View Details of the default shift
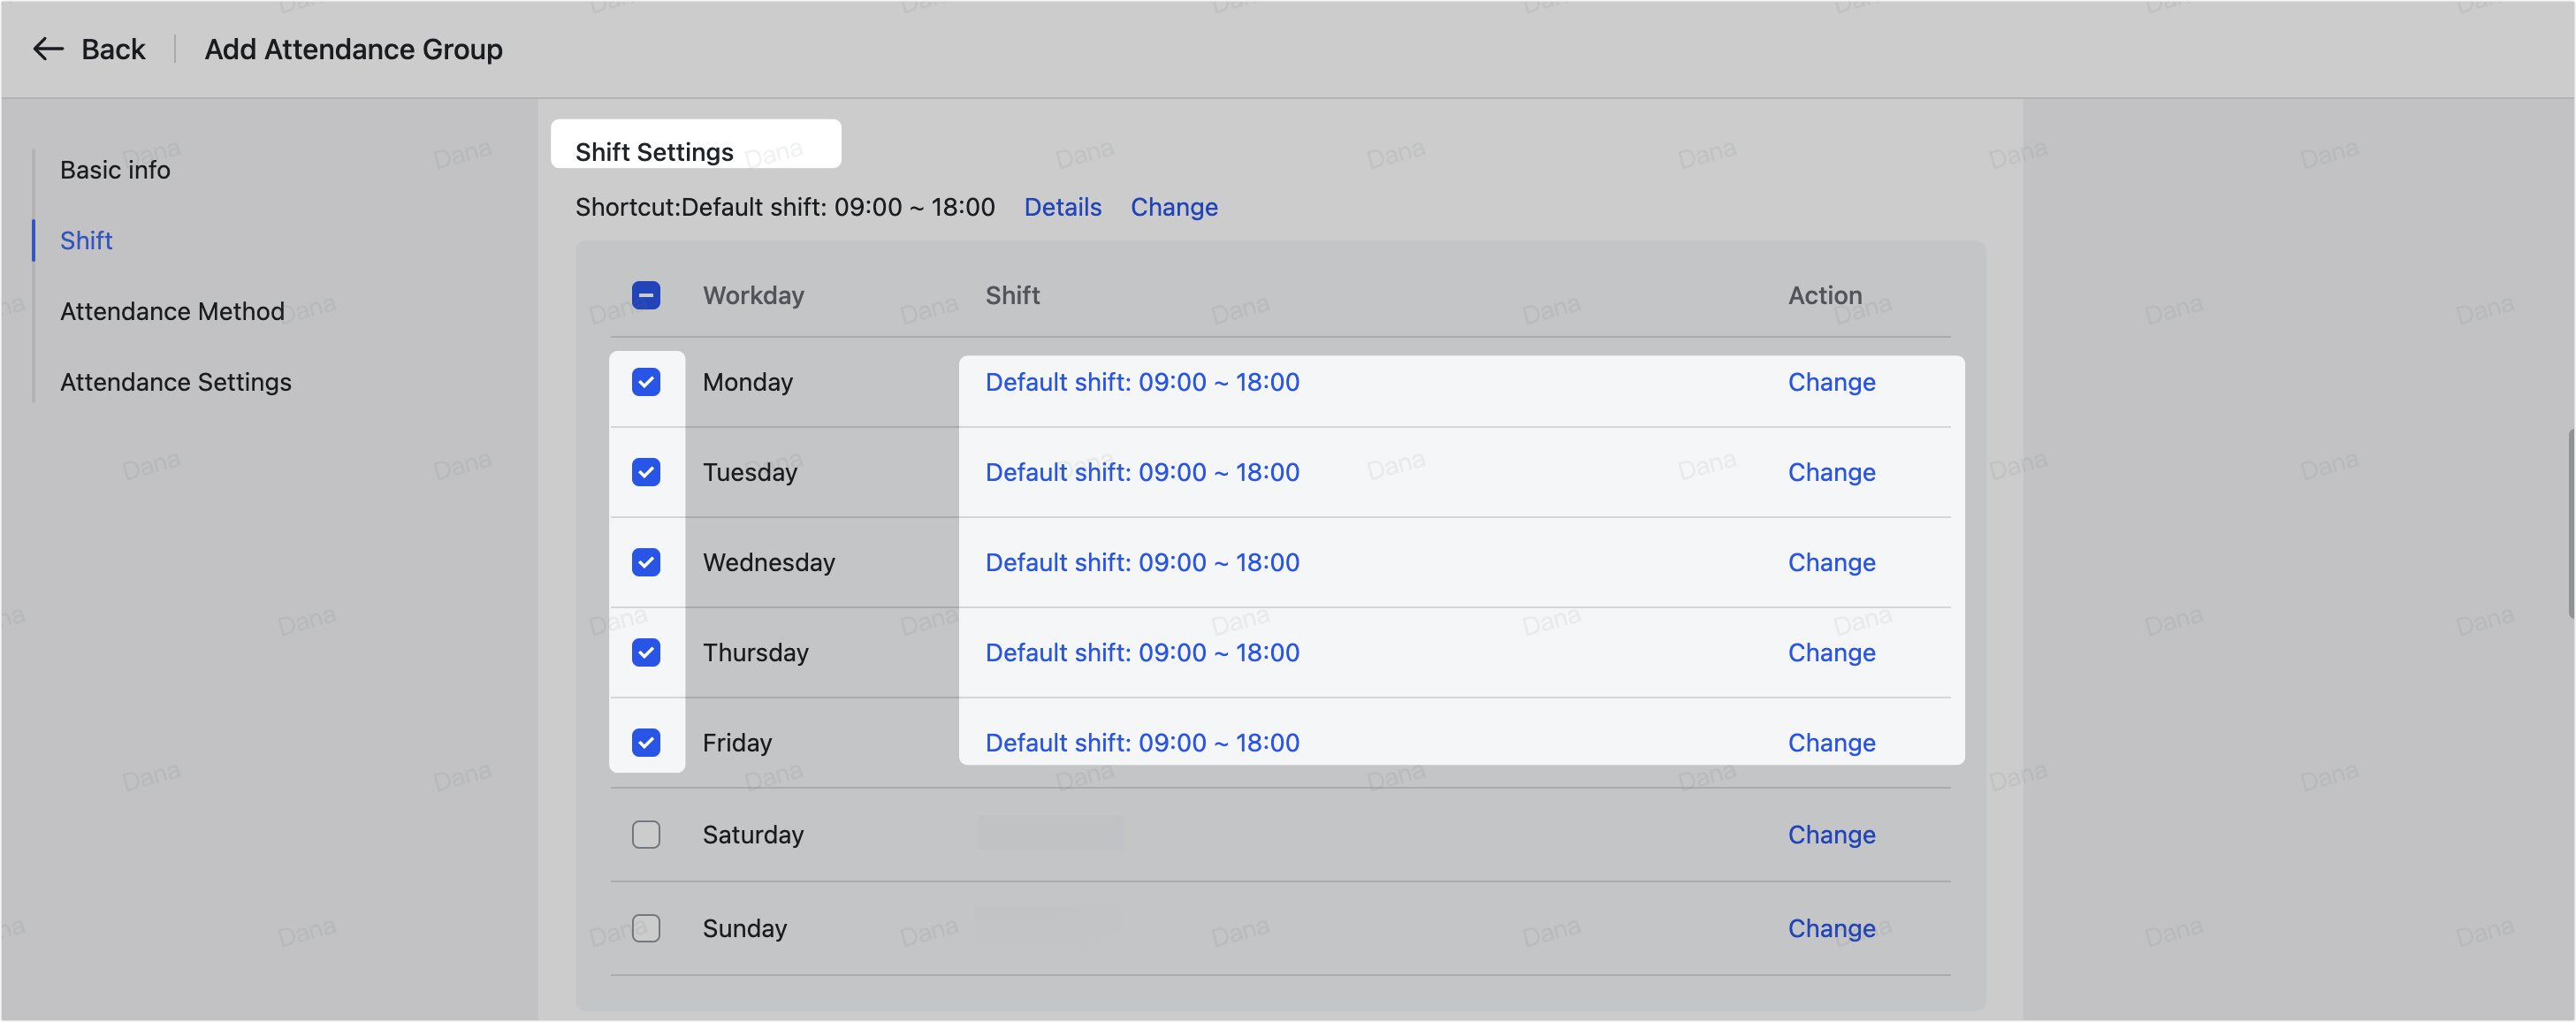Screen dimensions: 2576x1022 pos(1062,207)
